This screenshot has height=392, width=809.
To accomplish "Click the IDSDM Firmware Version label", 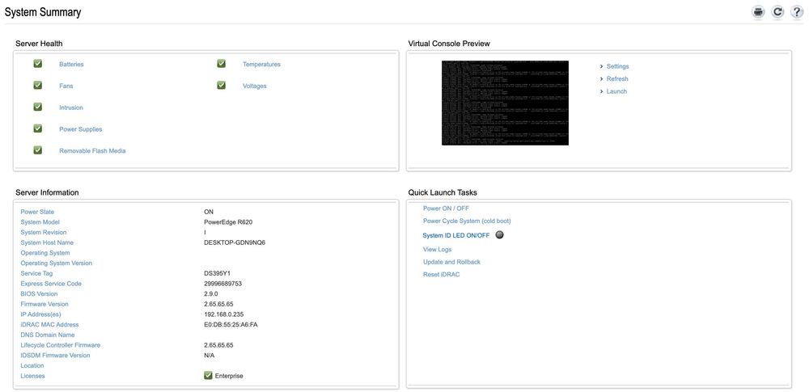I will (55, 356).
